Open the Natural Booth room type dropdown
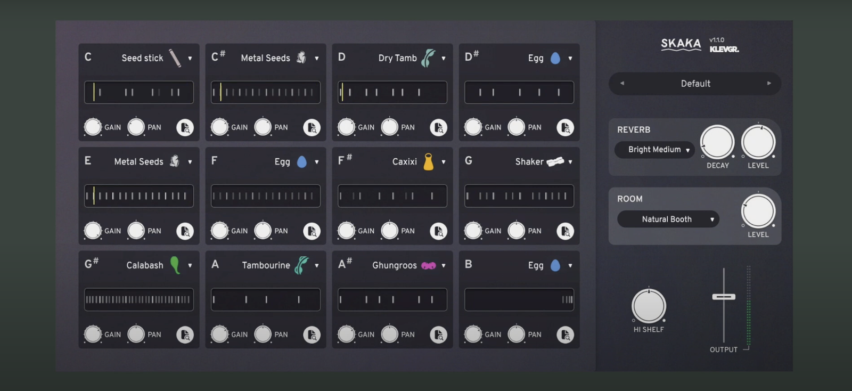 pos(668,219)
